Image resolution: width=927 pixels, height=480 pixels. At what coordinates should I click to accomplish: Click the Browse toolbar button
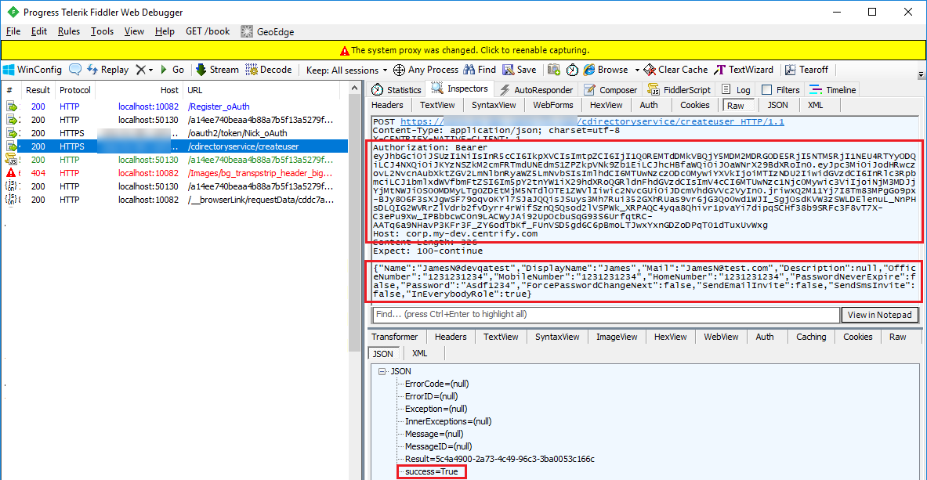(x=606, y=70)
